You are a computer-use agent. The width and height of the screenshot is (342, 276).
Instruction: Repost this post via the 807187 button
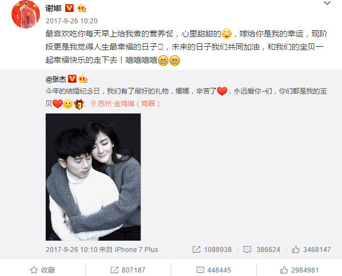pos(128,270)
